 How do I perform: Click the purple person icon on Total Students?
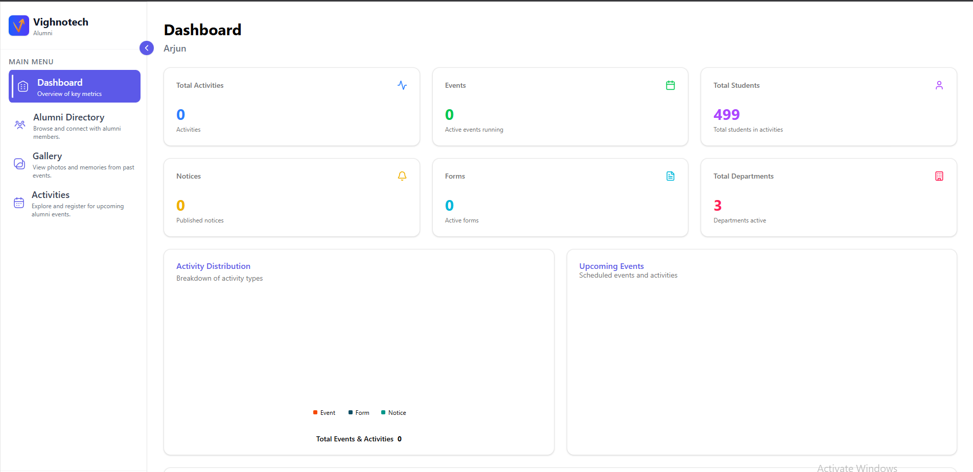[x=939, y=85]
